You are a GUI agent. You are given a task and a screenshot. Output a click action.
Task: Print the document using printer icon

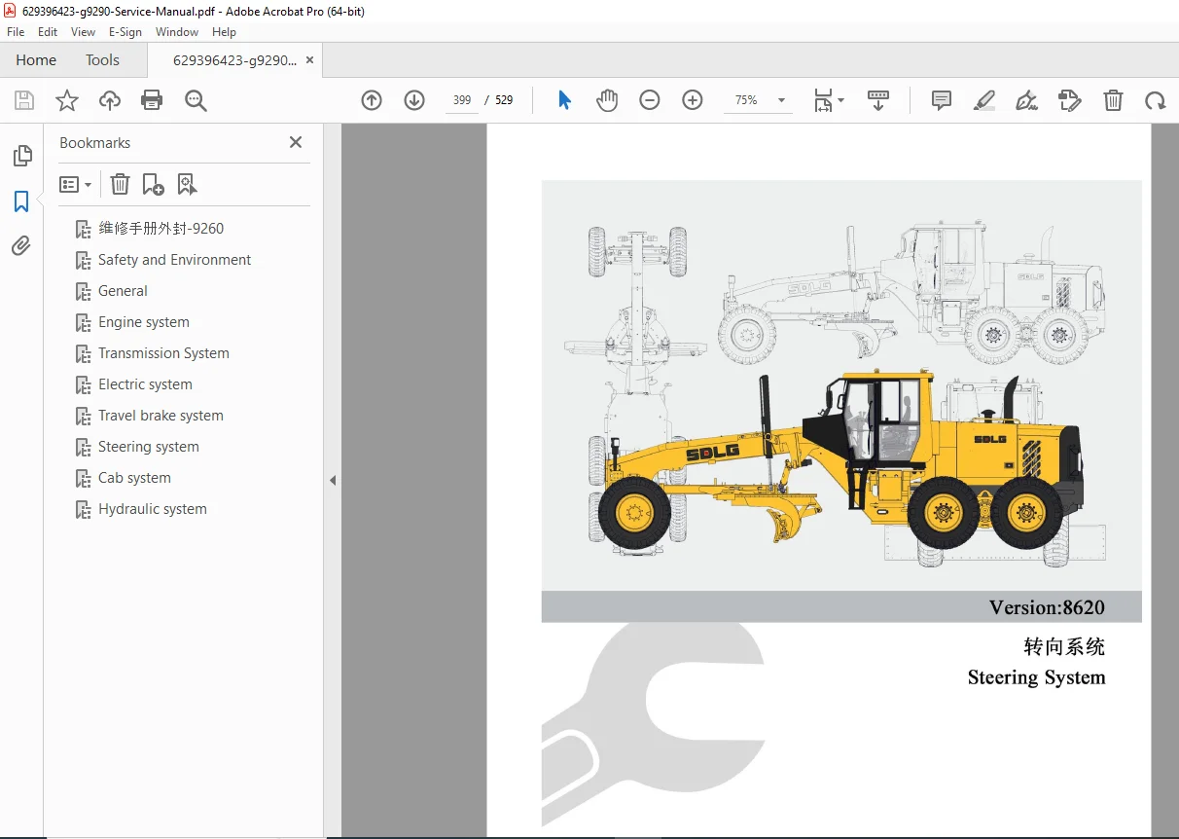pyautogui.click(x=152, y=100)
